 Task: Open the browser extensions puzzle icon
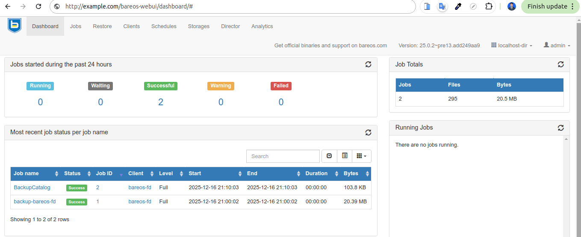click(489, 6)
